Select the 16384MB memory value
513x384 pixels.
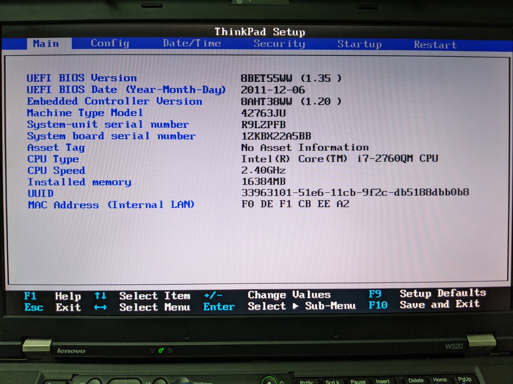pyautogui.click(x=263, y=181)
